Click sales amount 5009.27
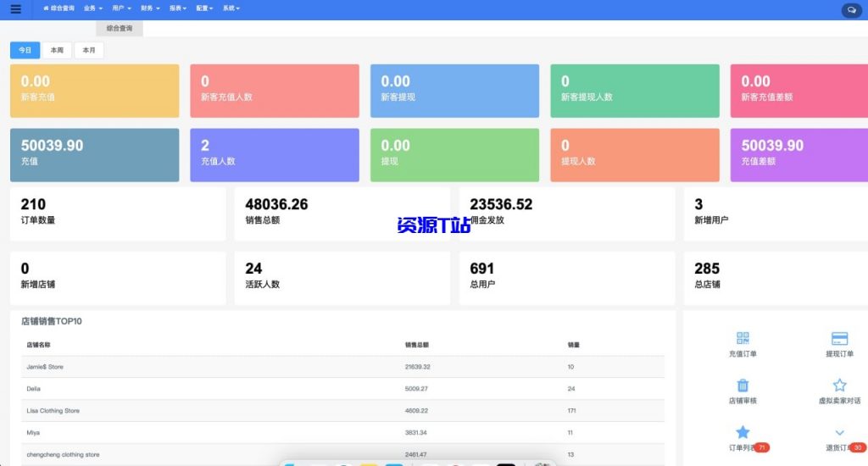The height and width of the screenshot is (466, 868). point(416,389)
